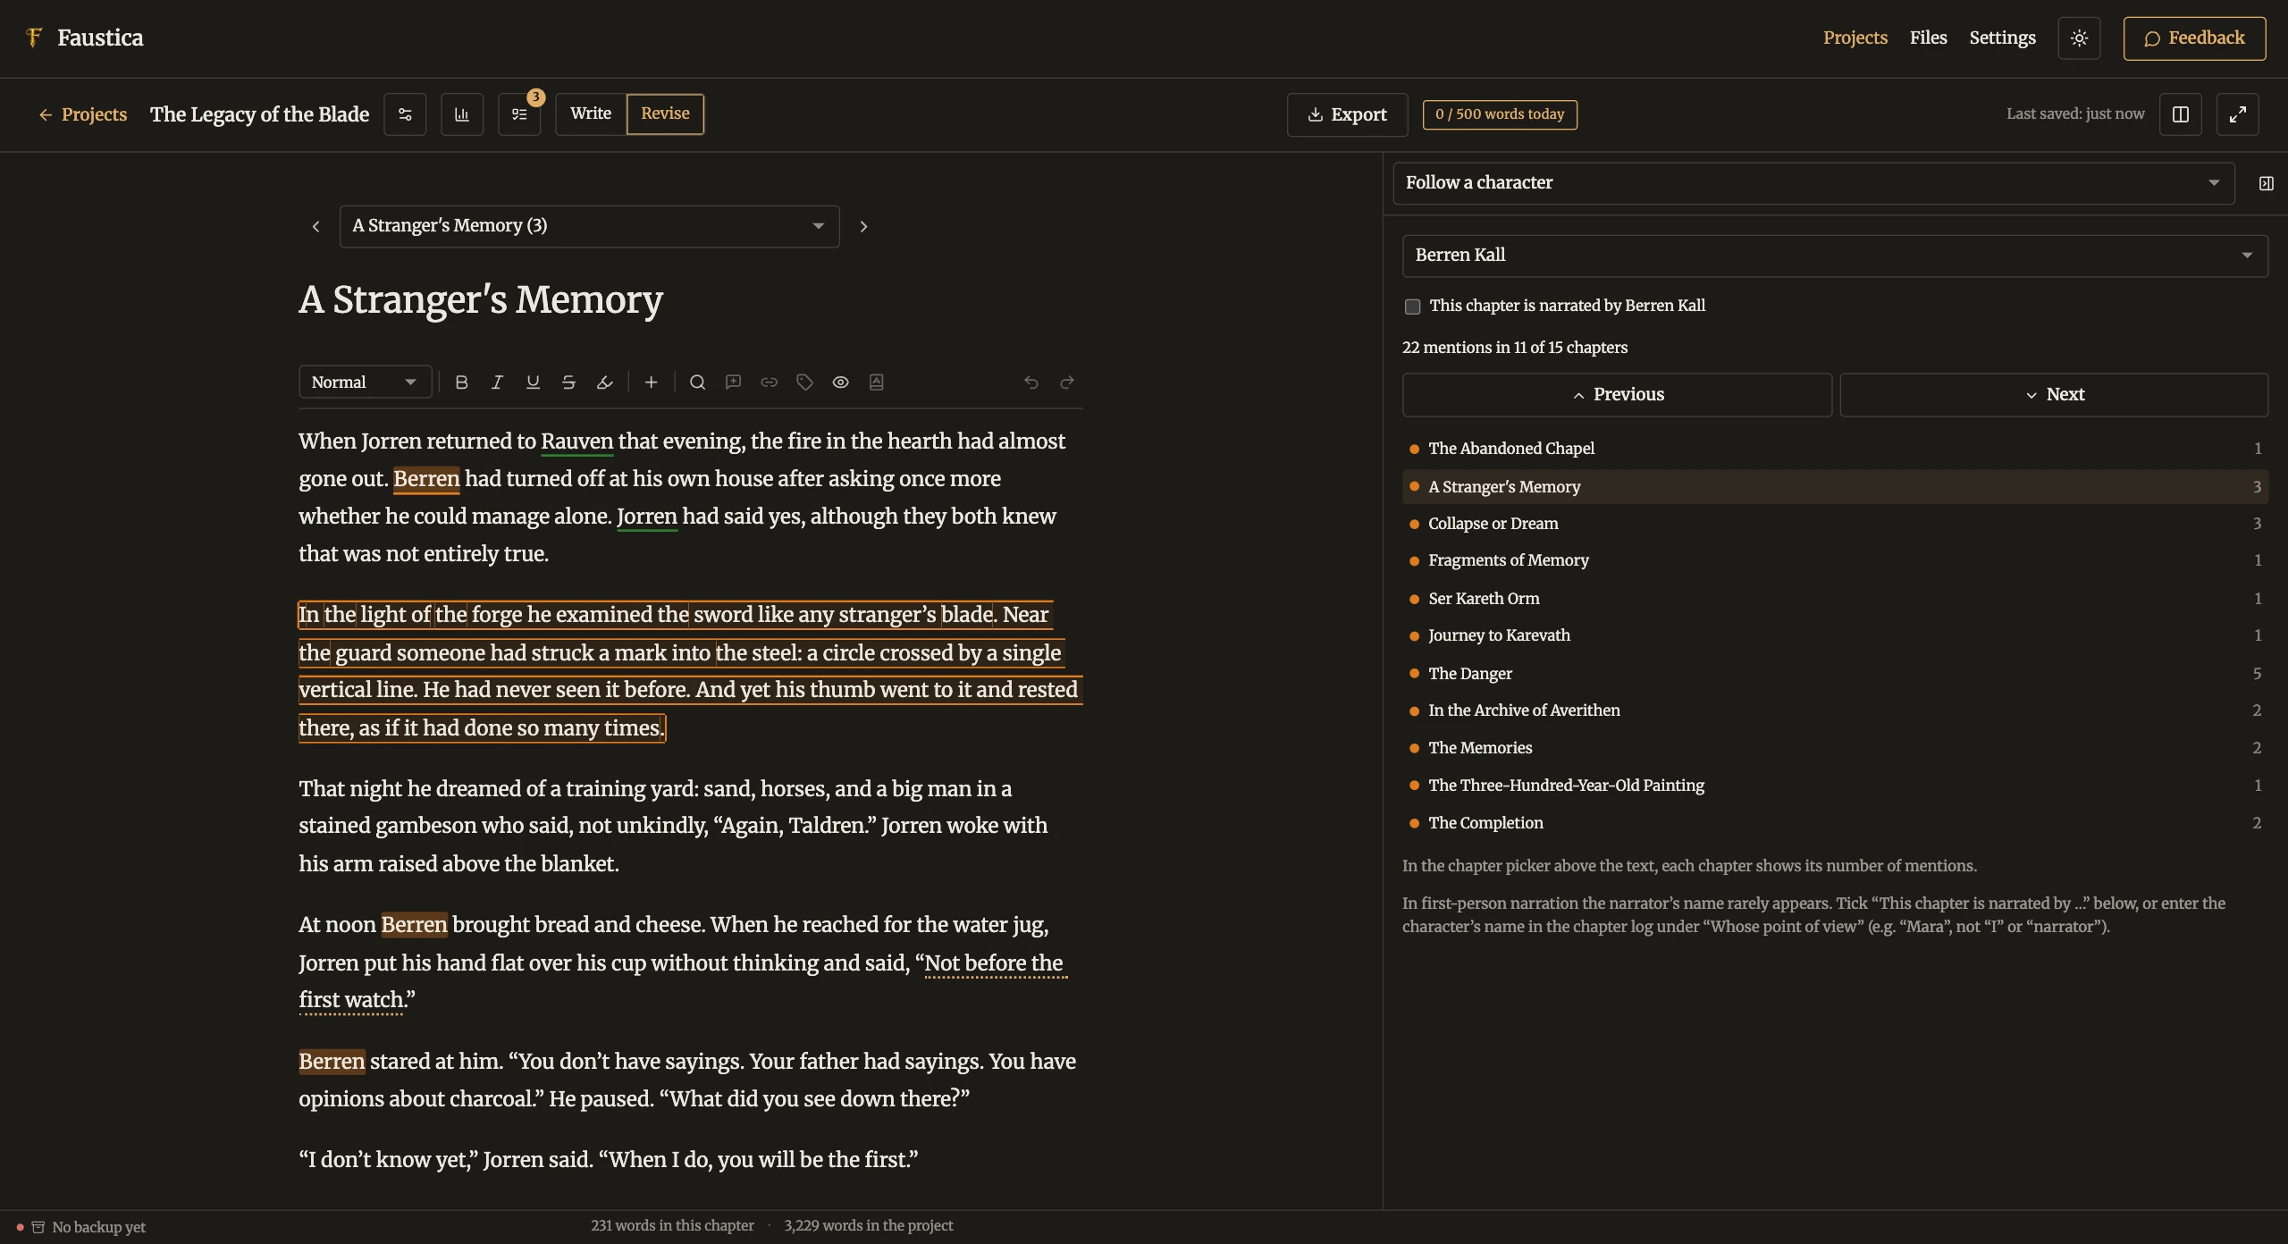Go to previous chapter chevron

pyautogui.click(x=315, y=227)
